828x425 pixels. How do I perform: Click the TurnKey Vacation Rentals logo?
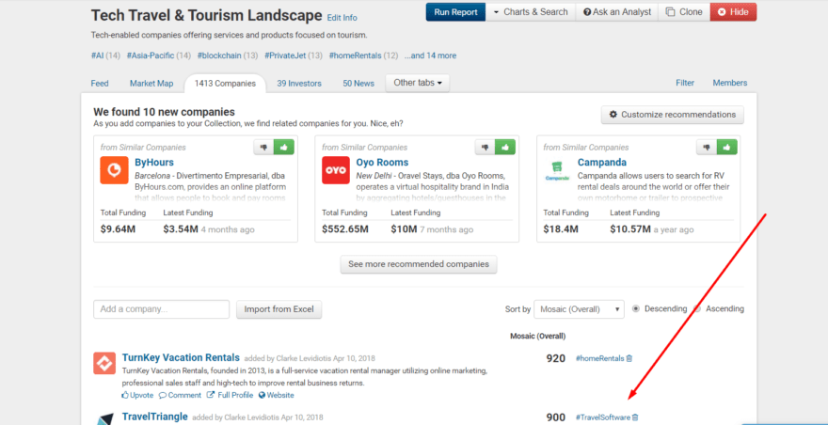pyautogui.click(x=104, y=363)
